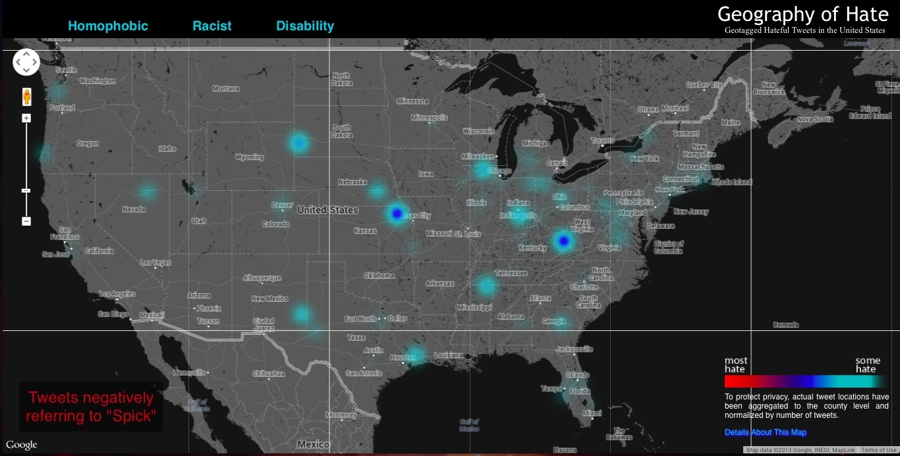The height and width of the screenshot is (456, 900).
Task: Open the Racist menu
Action: (212, 26)
